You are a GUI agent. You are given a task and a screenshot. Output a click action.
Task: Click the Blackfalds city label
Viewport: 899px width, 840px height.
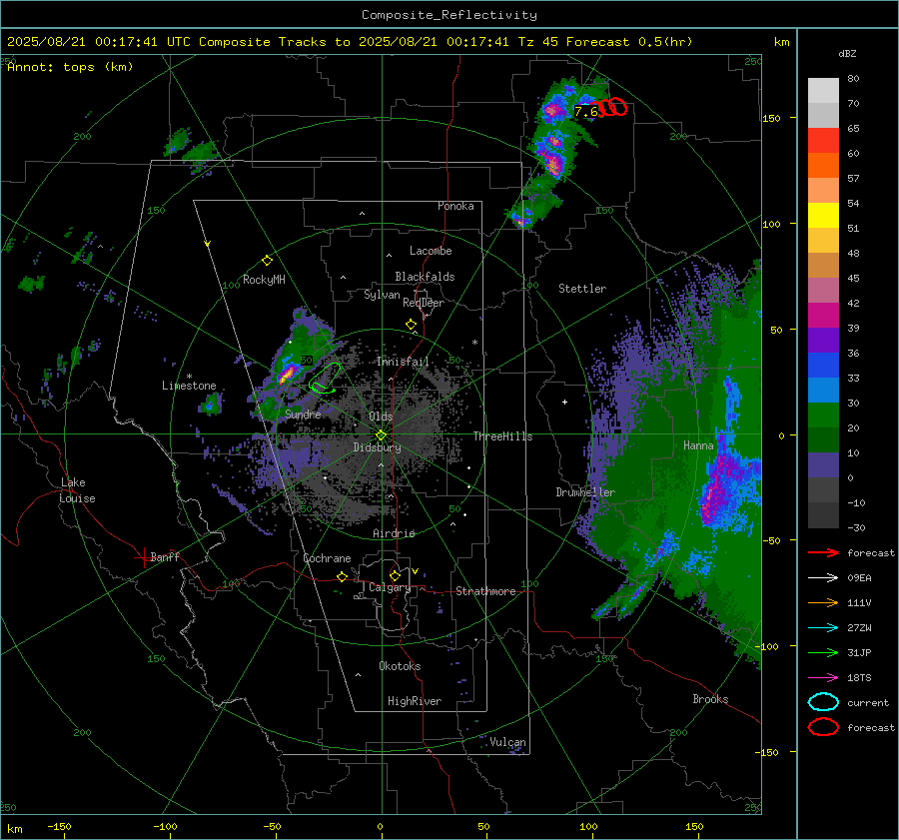[x=425, y=277]
